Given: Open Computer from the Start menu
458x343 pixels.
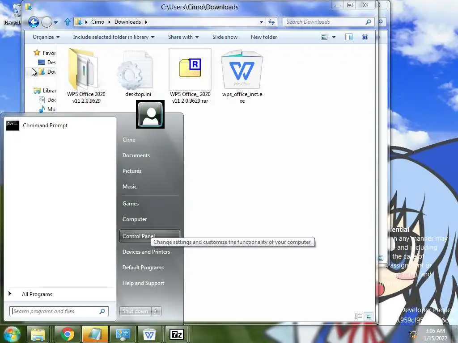Looking at the screenshot, I should pos(134,219).
